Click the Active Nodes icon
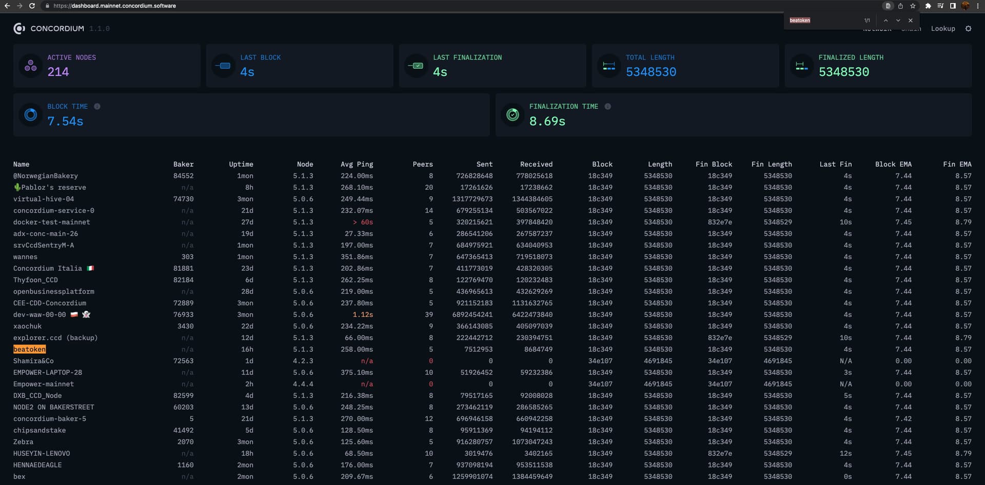 (x=31, y=66)
